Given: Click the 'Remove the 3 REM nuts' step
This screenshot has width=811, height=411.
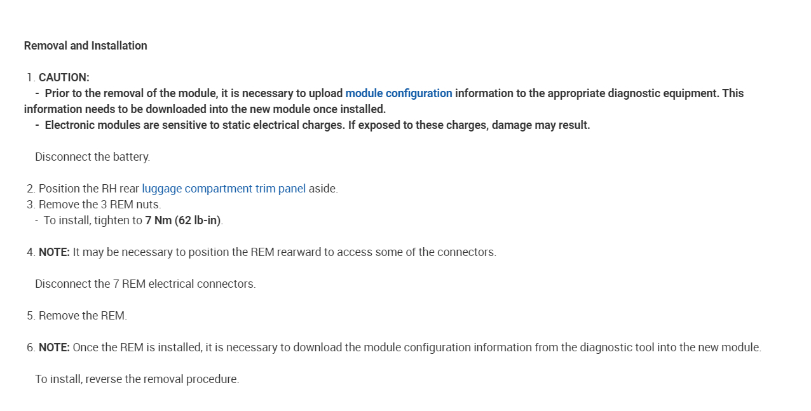Looking at the screenshot, I should click(x=100, y=205).
